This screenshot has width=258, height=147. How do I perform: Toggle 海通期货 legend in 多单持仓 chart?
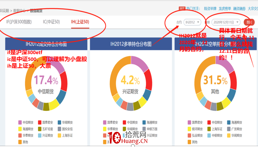click(150, 122)
